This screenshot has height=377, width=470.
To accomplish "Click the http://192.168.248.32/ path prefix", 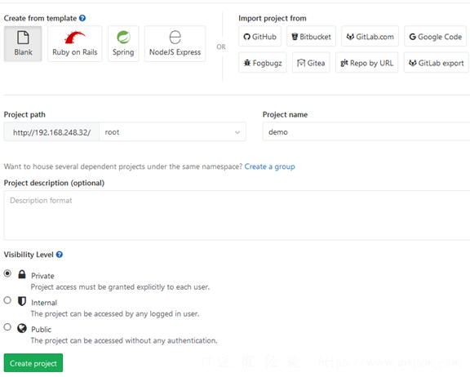I will [51, 132].
